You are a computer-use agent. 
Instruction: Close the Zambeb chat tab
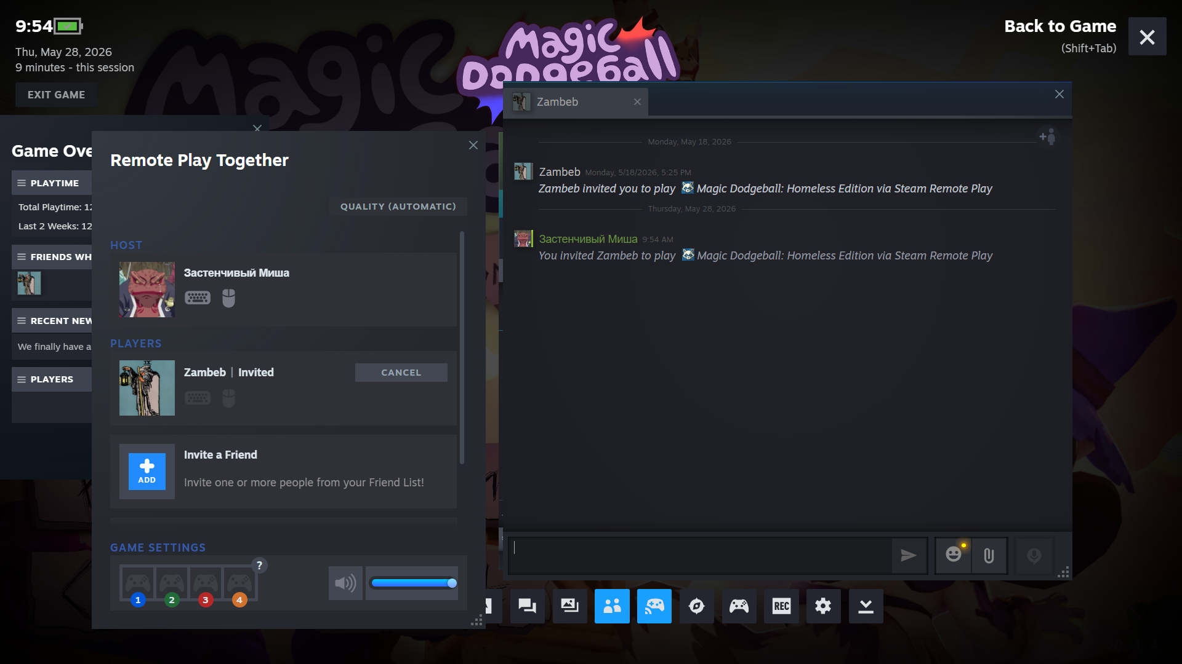[637, 102]
